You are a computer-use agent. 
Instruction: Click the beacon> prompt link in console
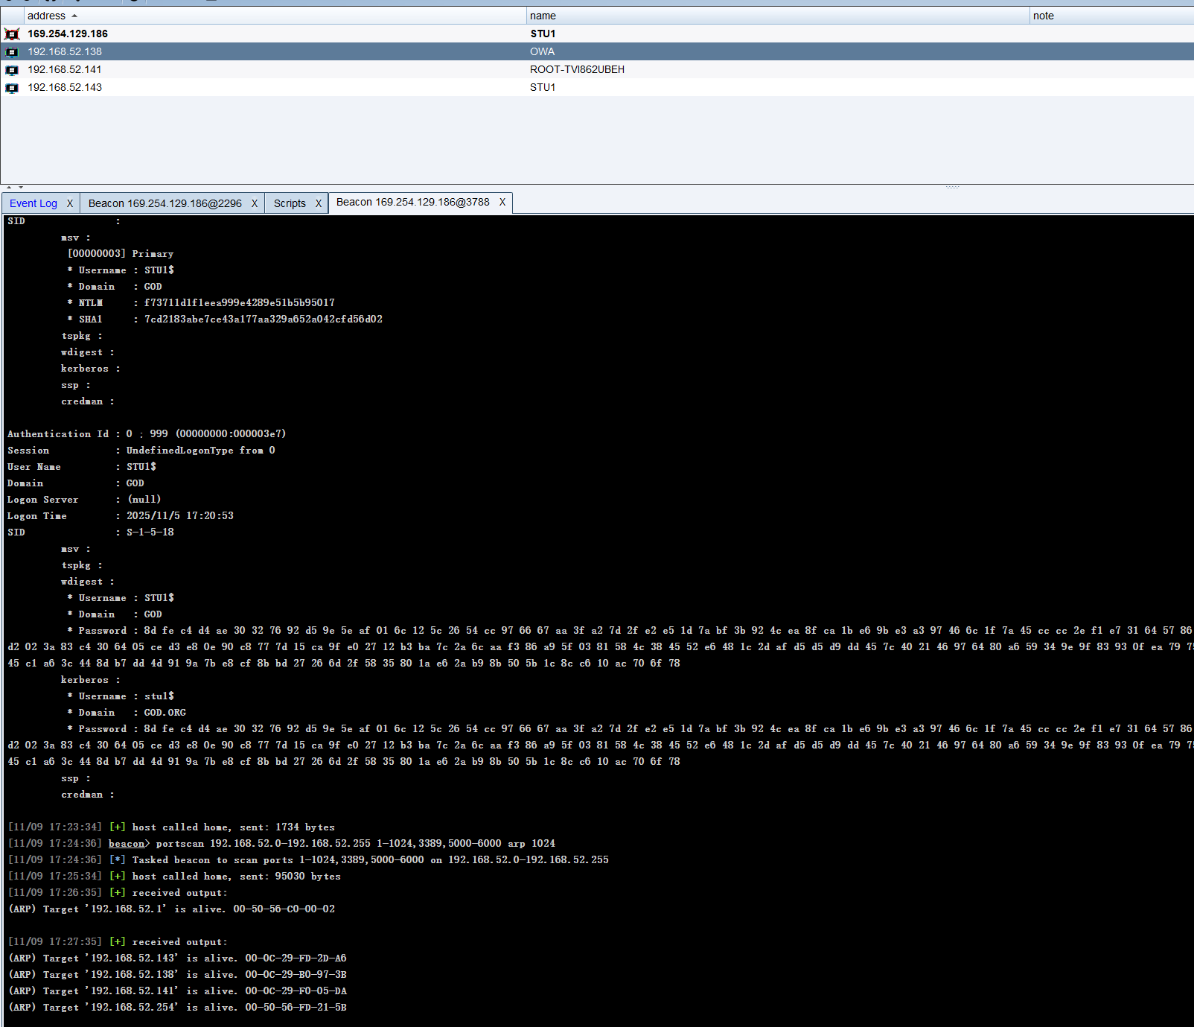tap(130, 843)
